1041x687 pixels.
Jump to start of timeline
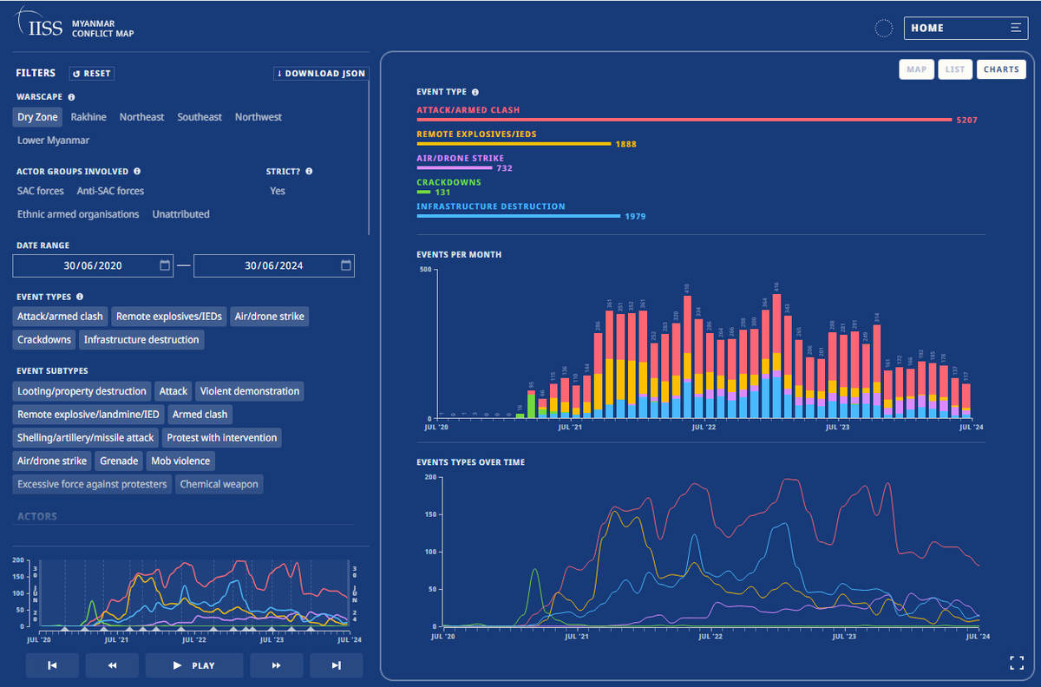pyautogui.click(x=52, y=665)
